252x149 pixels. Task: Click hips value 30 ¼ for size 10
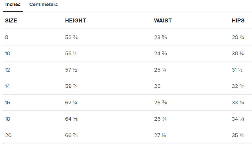pos(238,54)
